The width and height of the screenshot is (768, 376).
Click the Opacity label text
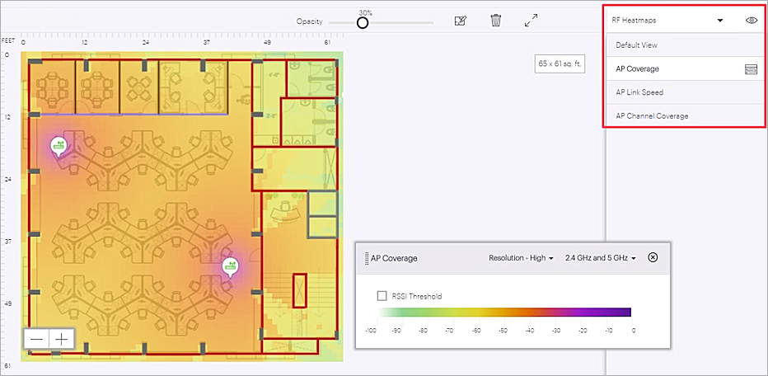(310, 21)
